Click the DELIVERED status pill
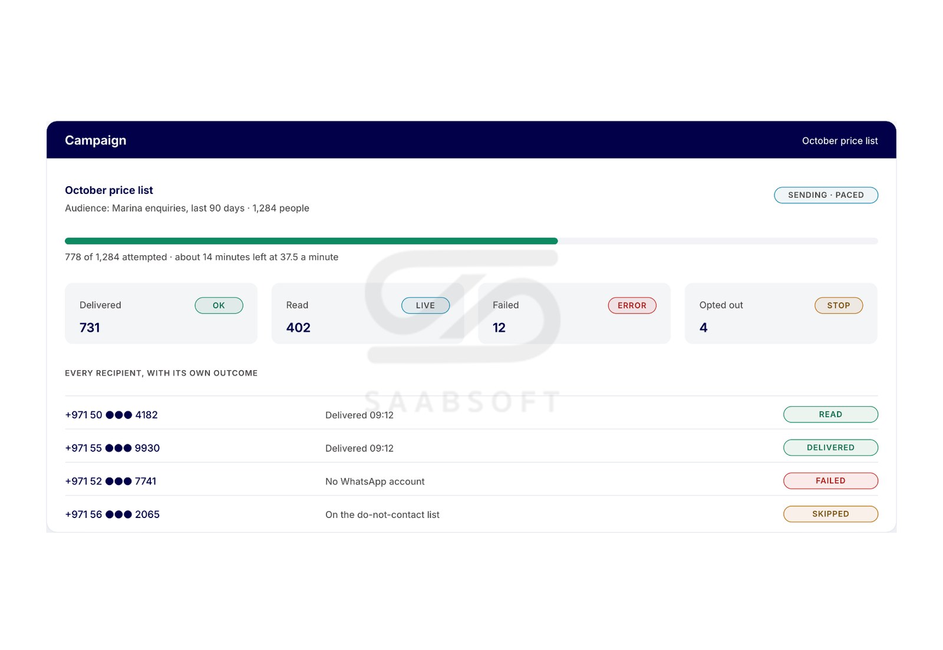943x650 pixels. click(830, 447)
